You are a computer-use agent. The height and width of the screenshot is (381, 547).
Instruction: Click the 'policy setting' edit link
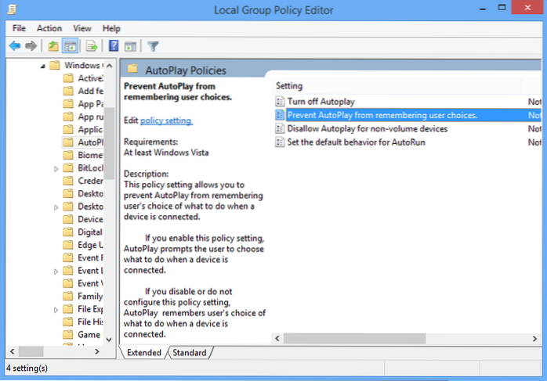coord(166,120)
